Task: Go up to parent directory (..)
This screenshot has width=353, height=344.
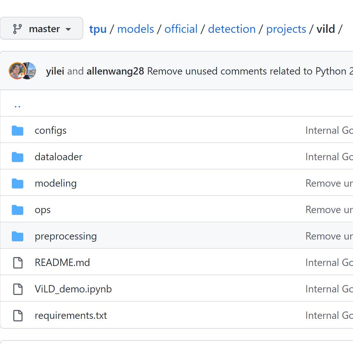Action: (18, 105)
